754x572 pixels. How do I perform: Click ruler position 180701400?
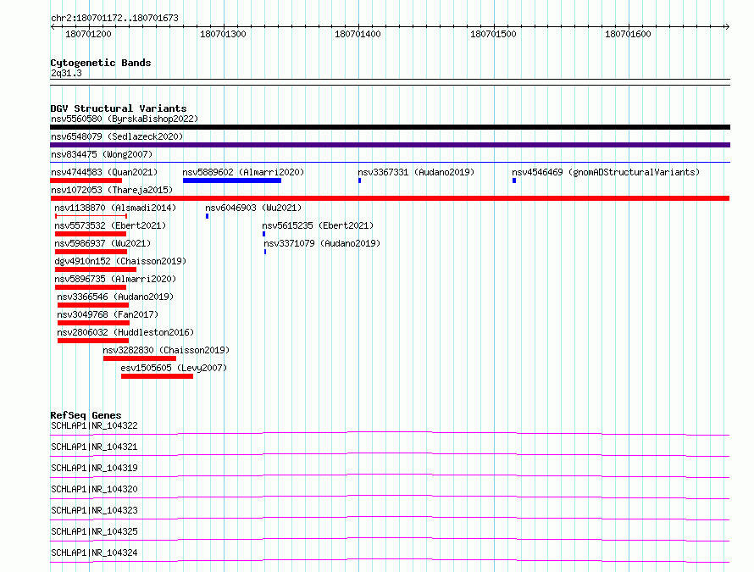pos(358,34)
